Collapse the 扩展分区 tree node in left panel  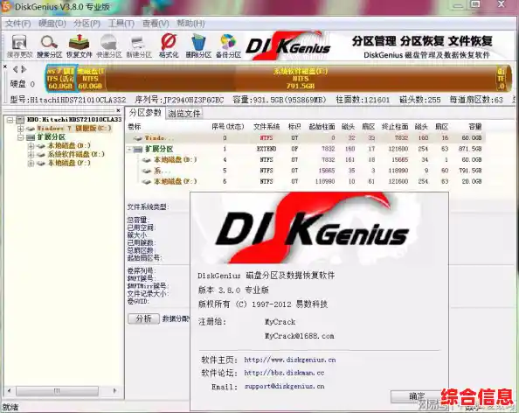[x=20, y=136]
